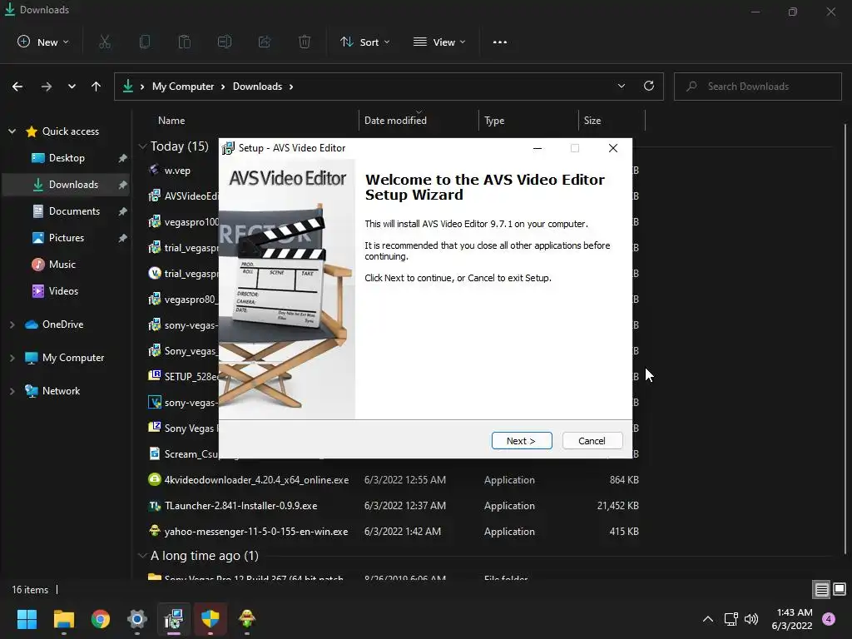Click the Scream_Csu file icon

click(155, 453)
